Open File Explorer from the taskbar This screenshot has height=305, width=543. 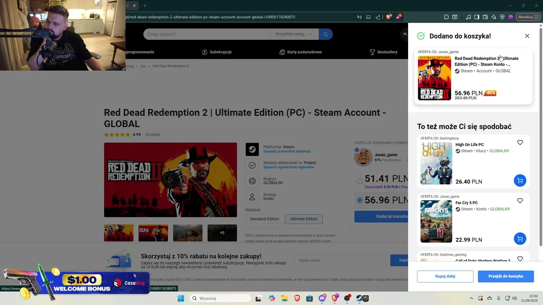coord(284,298)
